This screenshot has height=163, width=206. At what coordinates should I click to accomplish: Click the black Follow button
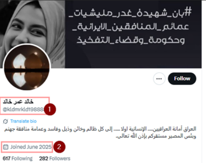182,78
